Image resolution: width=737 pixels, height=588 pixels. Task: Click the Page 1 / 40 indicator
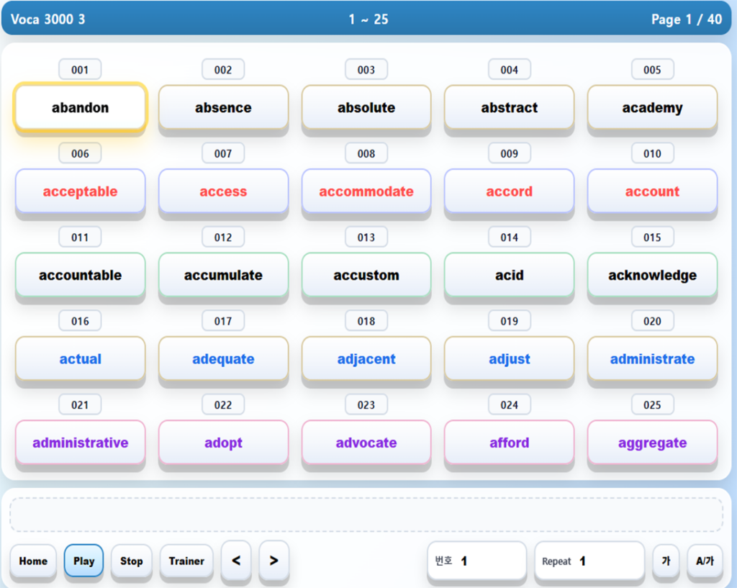[686, 19]
